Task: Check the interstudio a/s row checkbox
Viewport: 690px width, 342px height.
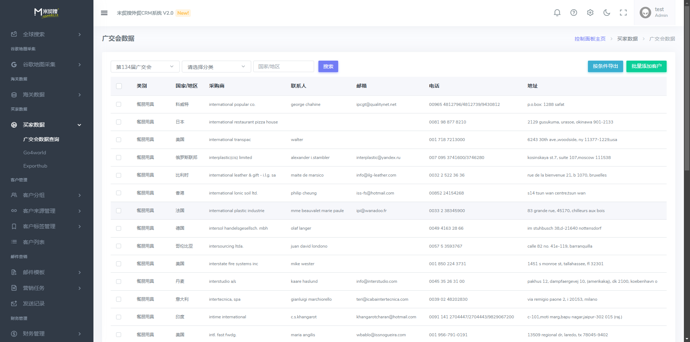Action: (119, 281)
